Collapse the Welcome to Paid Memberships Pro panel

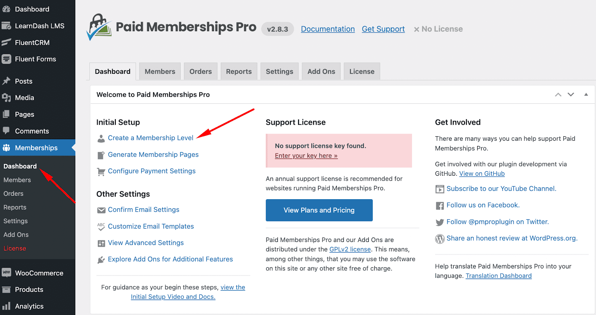pos(586,95)
